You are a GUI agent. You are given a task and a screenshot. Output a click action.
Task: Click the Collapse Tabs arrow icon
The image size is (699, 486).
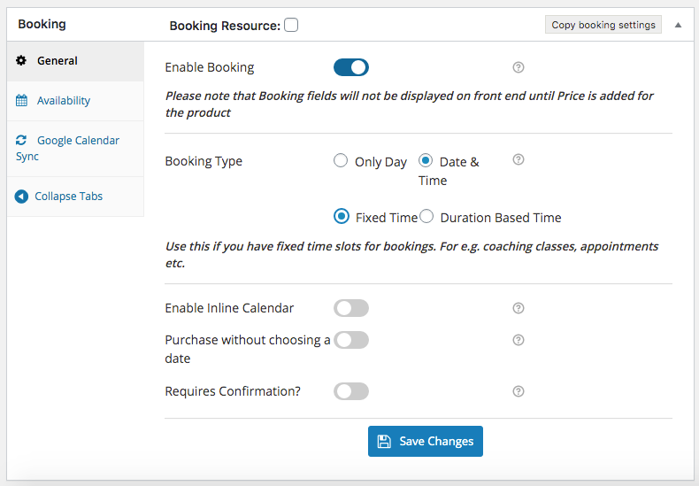(21, 197)
